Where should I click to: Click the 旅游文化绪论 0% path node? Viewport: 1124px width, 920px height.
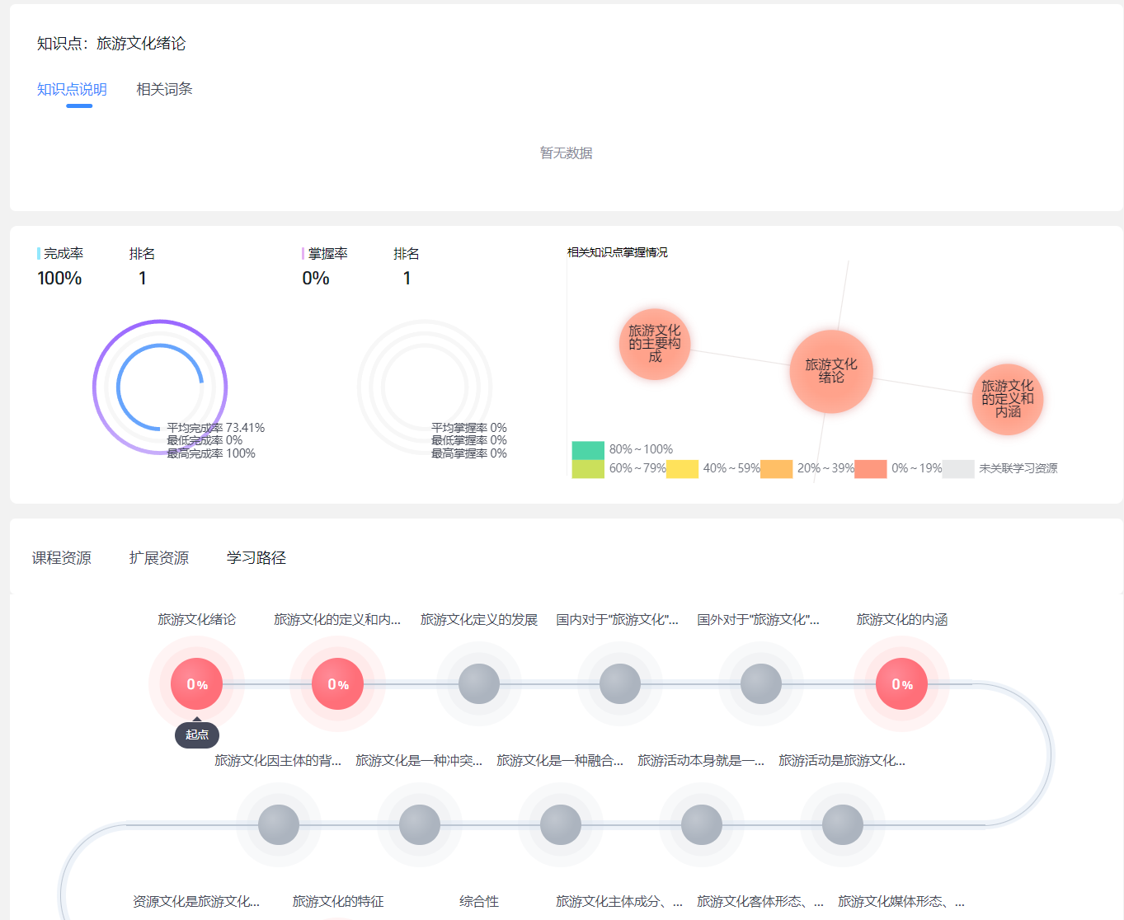tap(196, 684)
